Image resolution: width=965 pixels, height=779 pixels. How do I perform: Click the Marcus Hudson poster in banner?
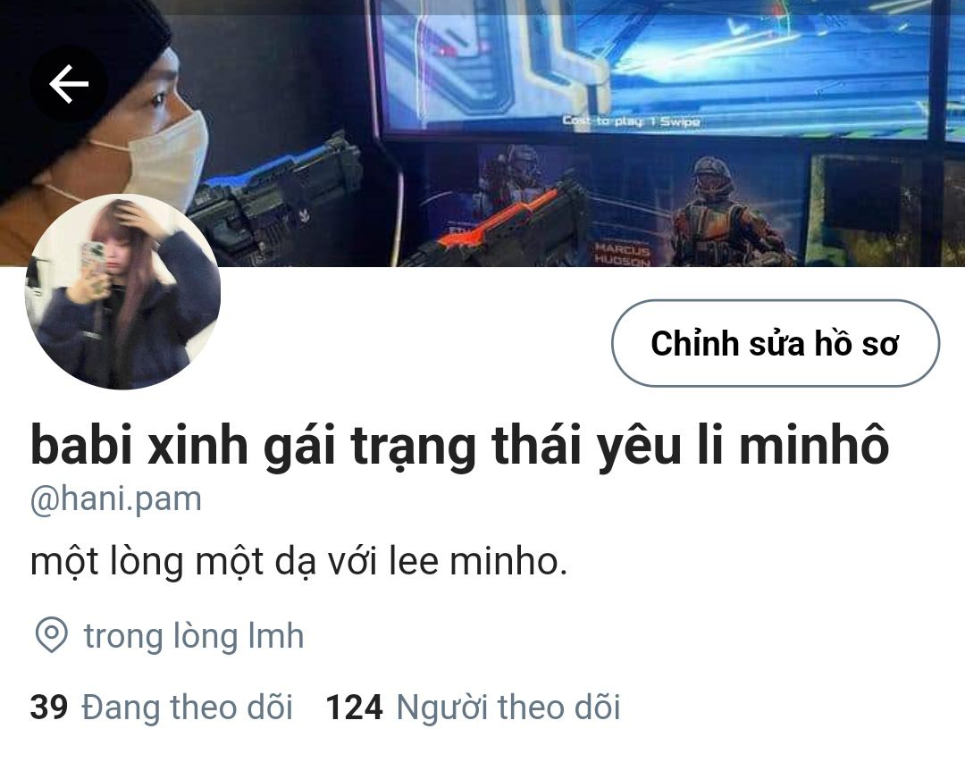622,254
